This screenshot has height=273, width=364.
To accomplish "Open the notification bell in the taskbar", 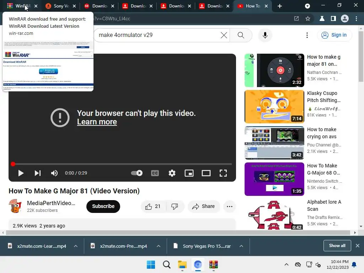I will pos(354,264).
